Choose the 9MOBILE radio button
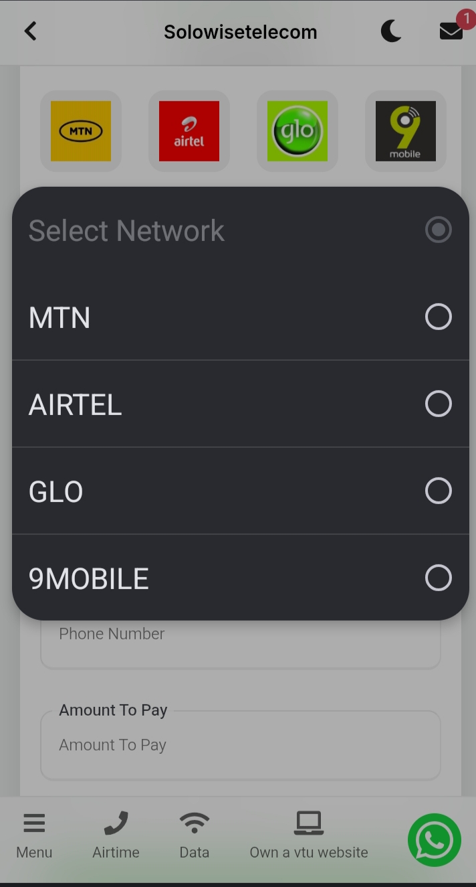476x887 pixels. 439,578
